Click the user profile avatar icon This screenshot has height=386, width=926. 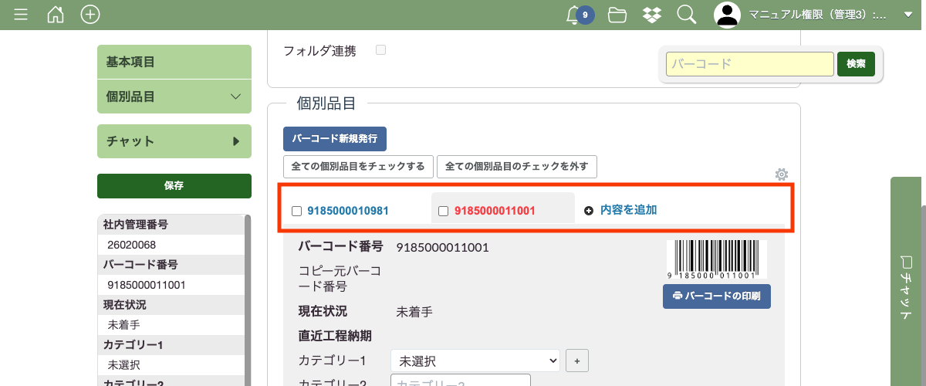click(727, 15)
